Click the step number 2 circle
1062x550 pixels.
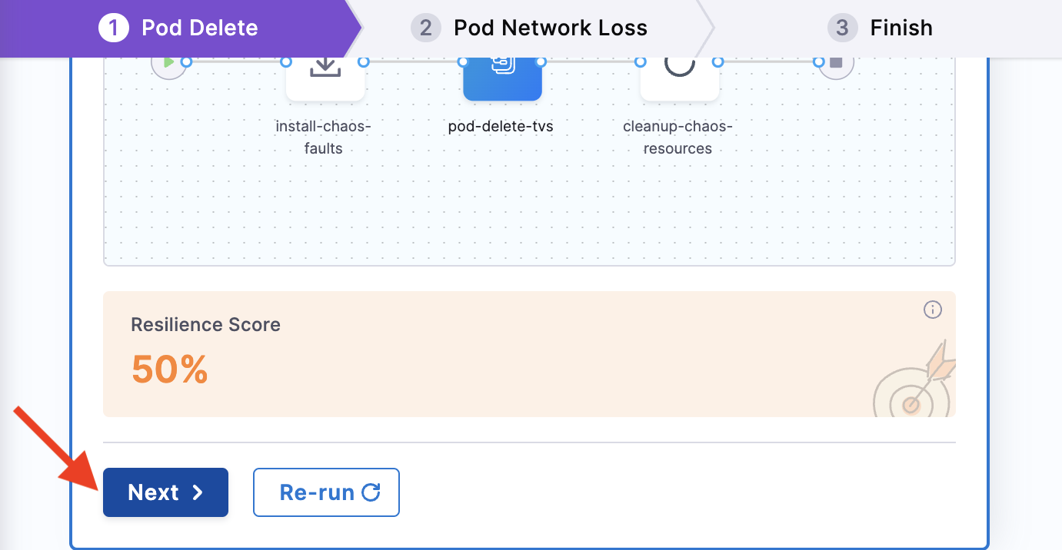pyautogui.click(x=425, y=28)
